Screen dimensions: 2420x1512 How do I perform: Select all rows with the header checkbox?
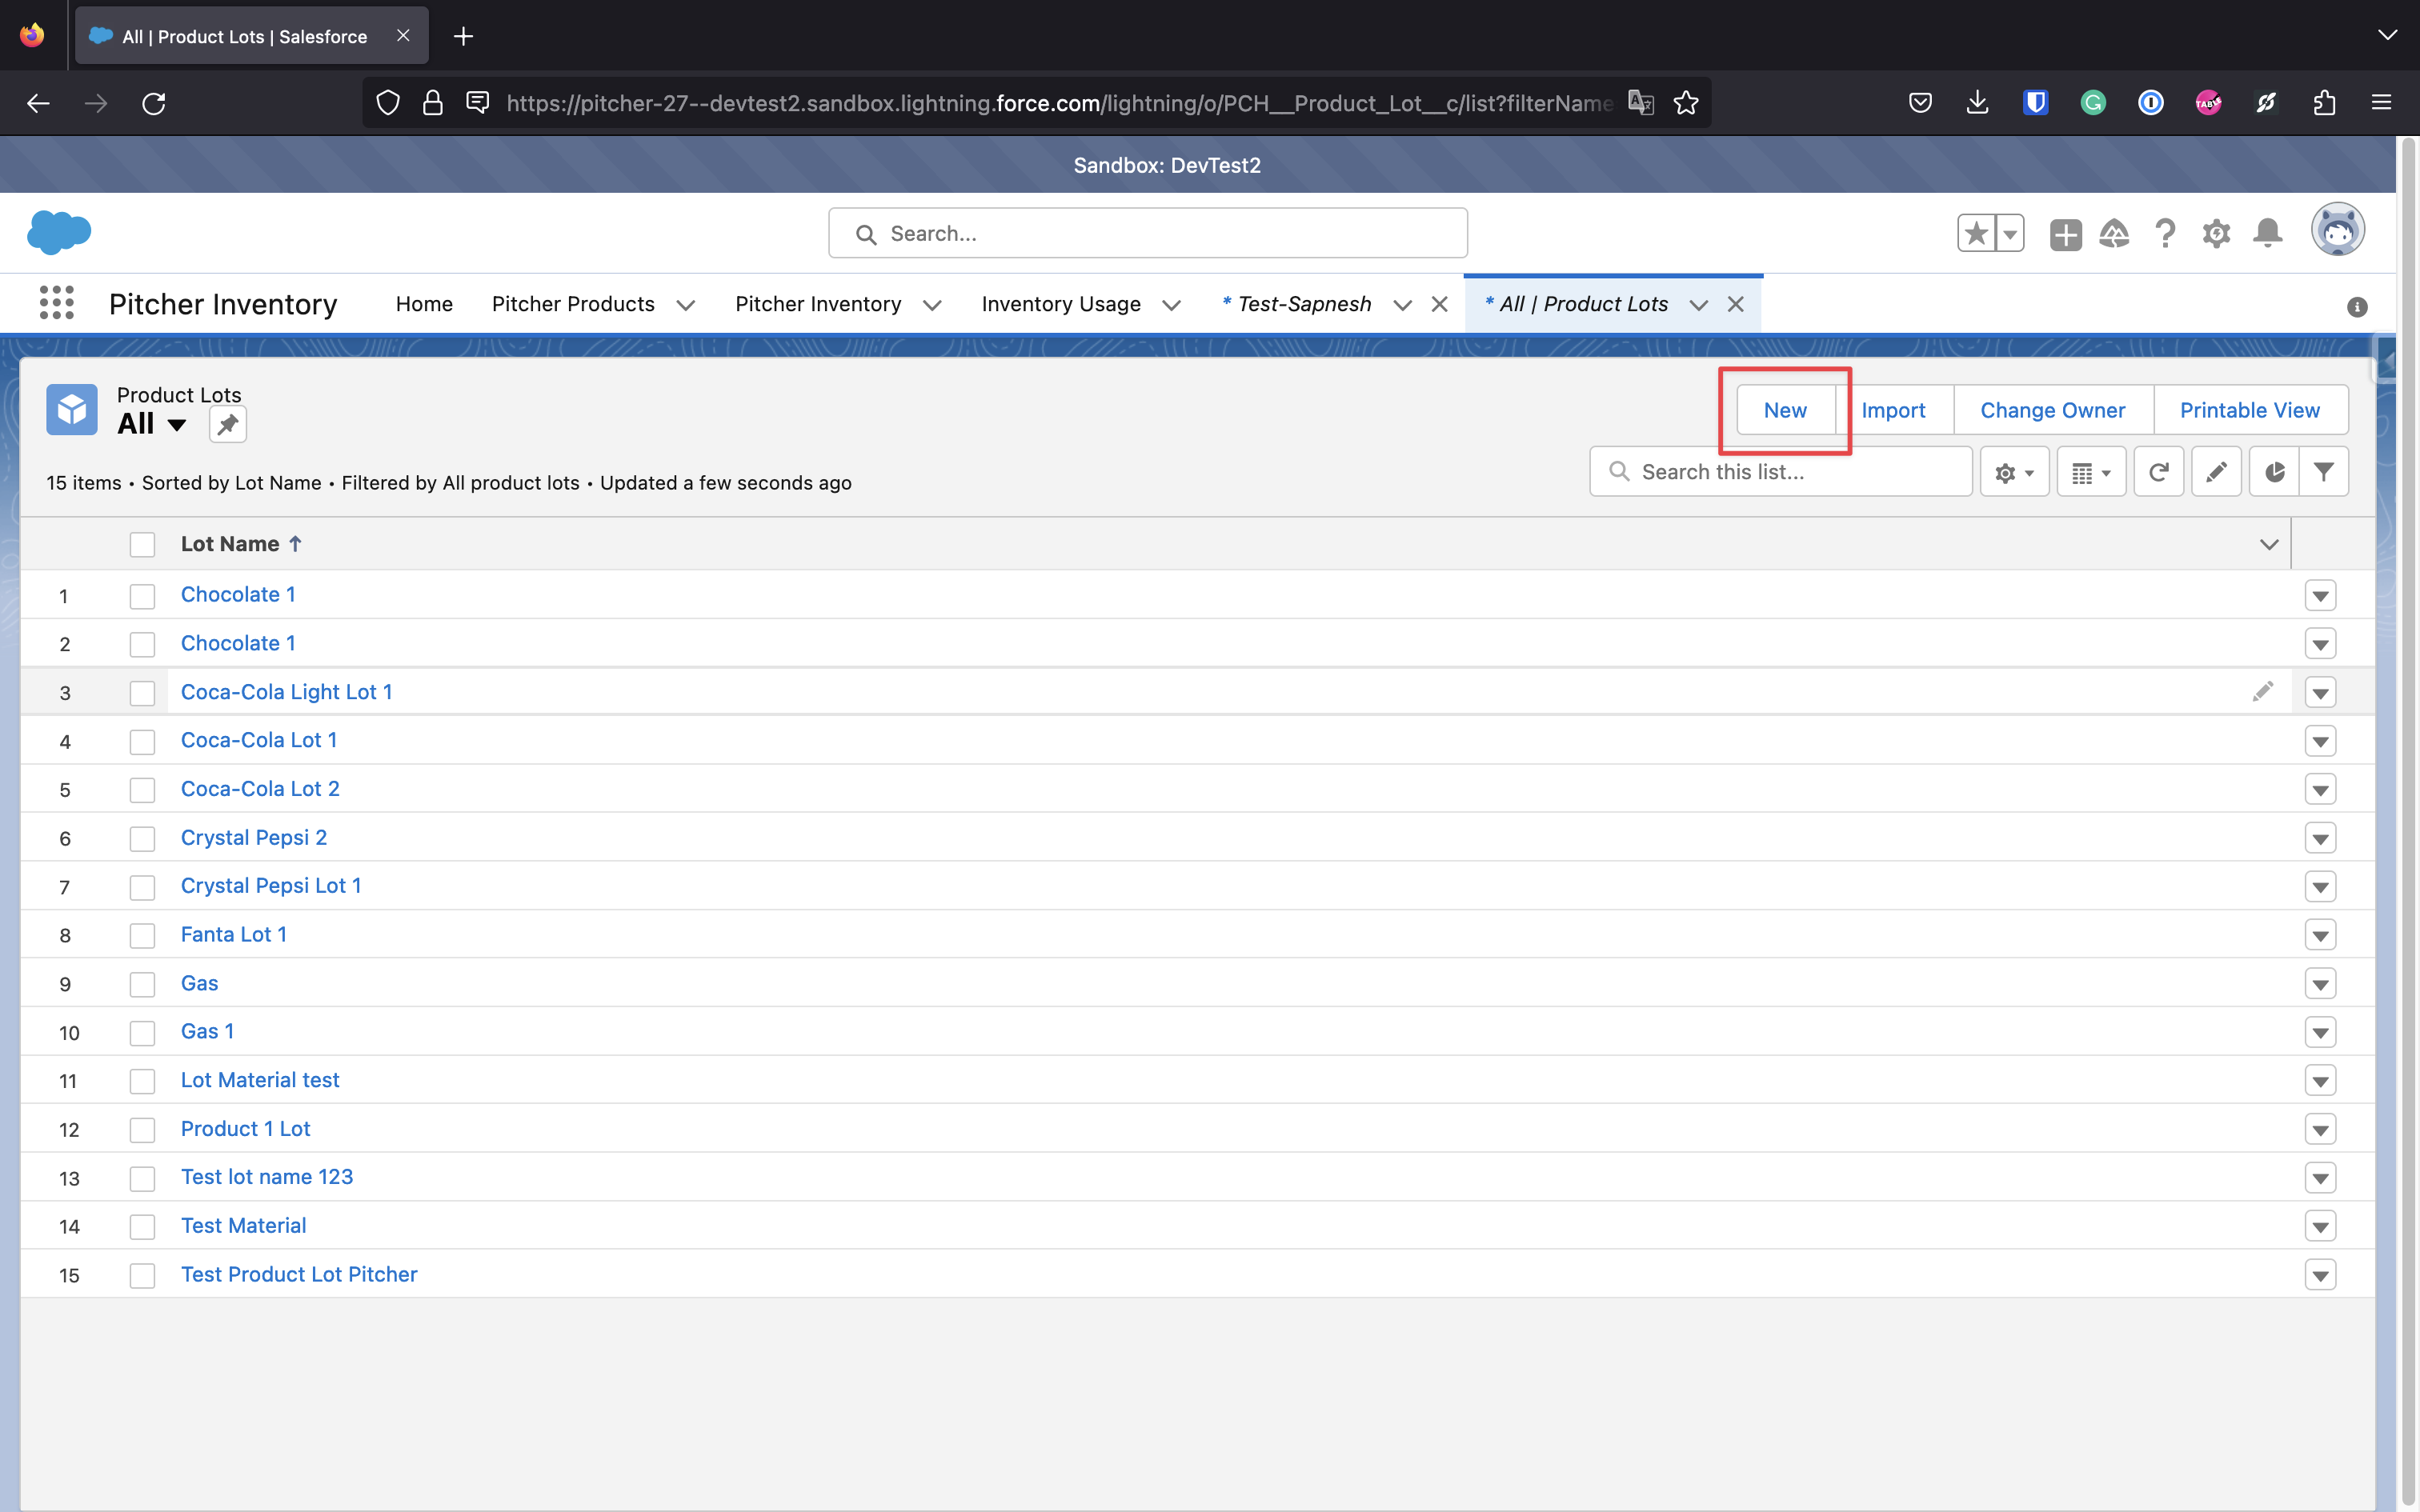[142, 545]
